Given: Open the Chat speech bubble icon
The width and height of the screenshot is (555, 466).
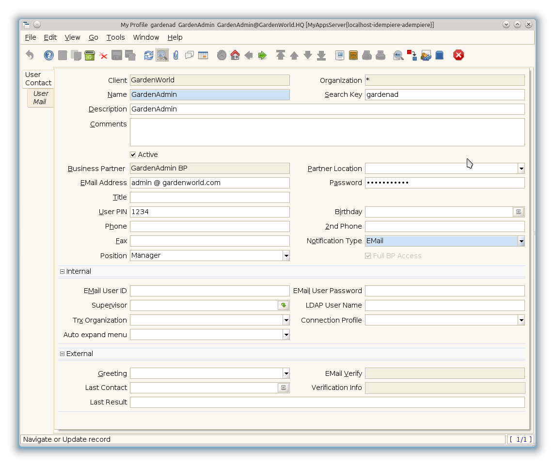Looking at the screenshot, I should pos(190,55).
